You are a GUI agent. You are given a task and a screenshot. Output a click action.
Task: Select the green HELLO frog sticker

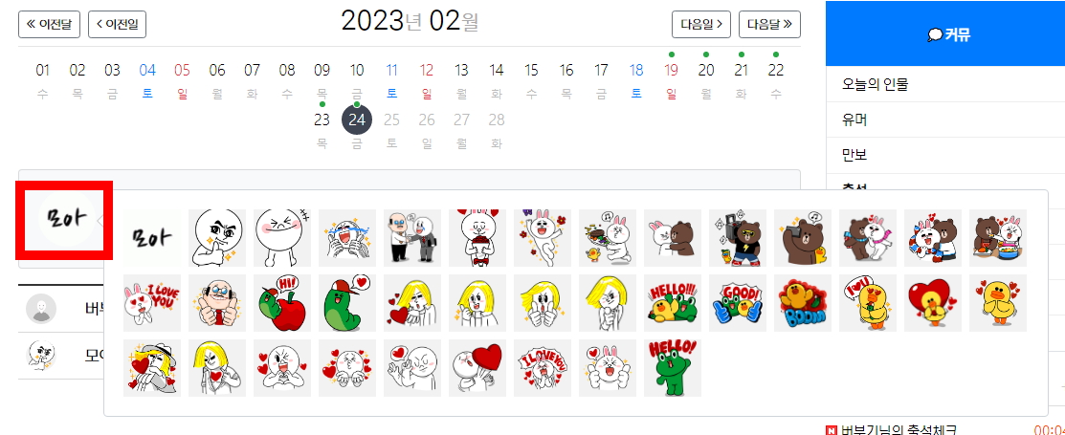point(673,368)
